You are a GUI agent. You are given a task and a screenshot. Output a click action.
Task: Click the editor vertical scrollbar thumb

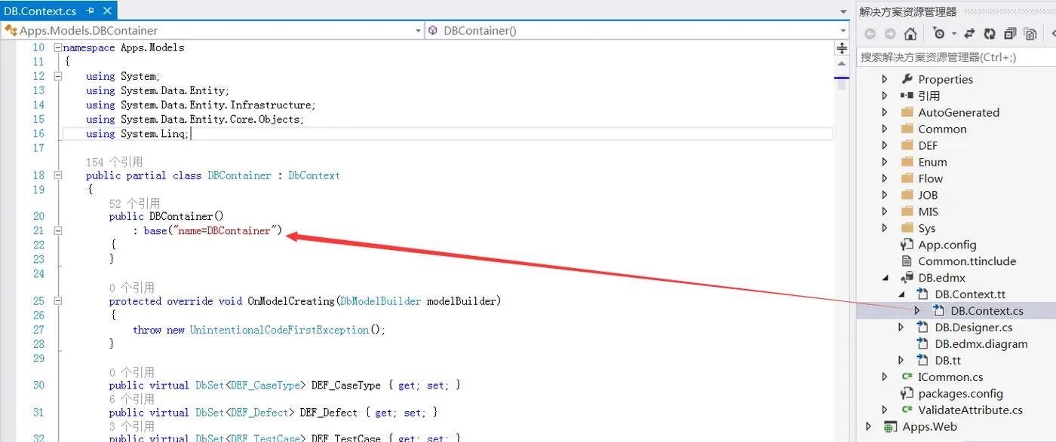[x=842, y=83]
